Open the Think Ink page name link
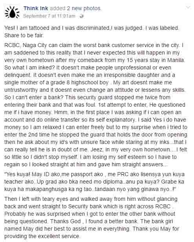This screenshot has height=242, width=194. pos(36,8)
